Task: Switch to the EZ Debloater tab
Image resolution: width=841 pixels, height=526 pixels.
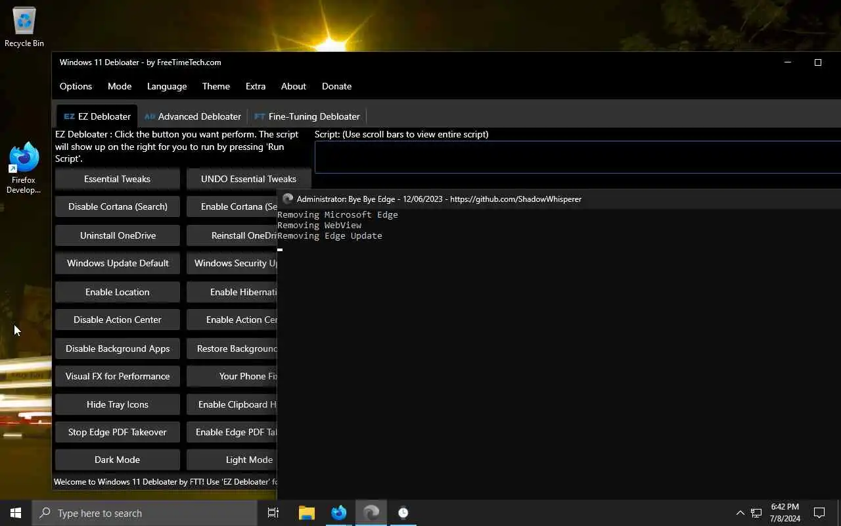Action: pyautogui.click(x=97, y=116)
